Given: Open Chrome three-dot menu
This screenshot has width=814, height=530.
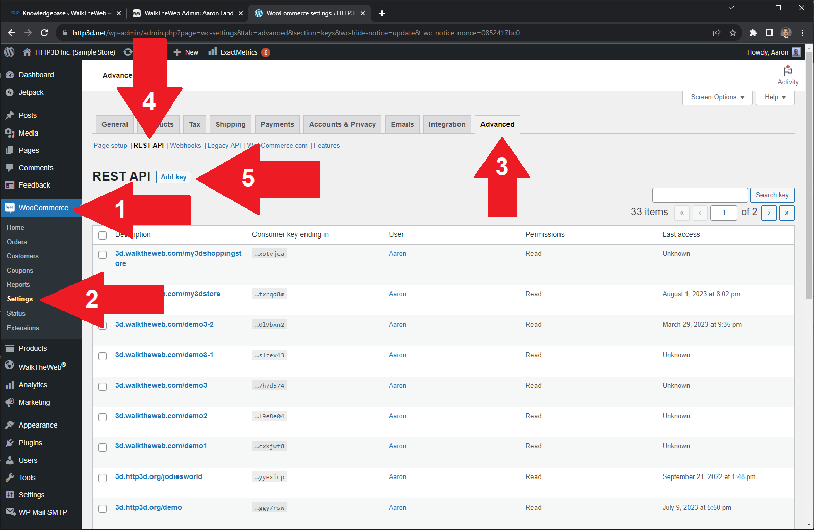Looking at the screenshot, I should pyautogui.click(x=803, y=33).
